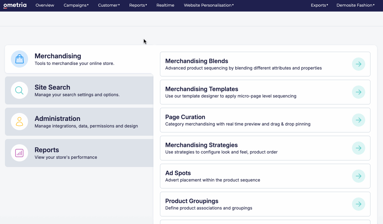Open Merchandising Templates title link
The width and height of the screenshot is (383, 224).
pos(202,89)
